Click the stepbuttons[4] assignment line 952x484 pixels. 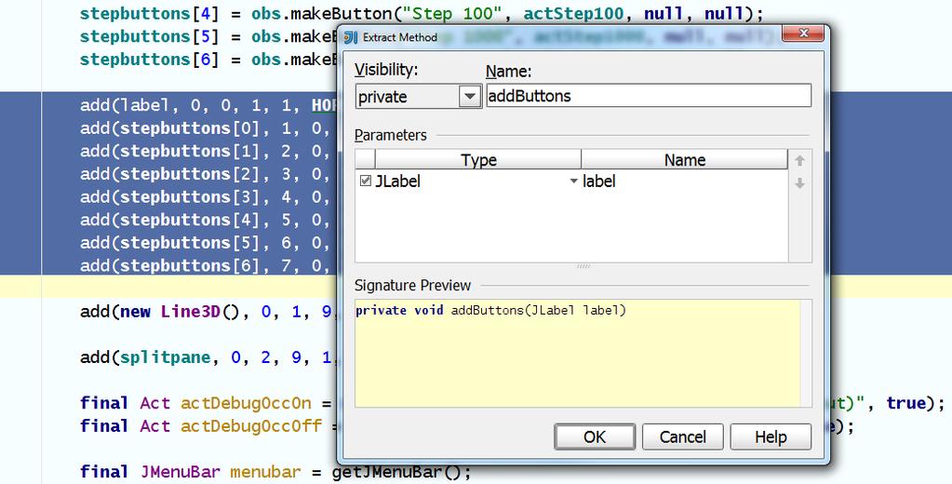point(422,13)
